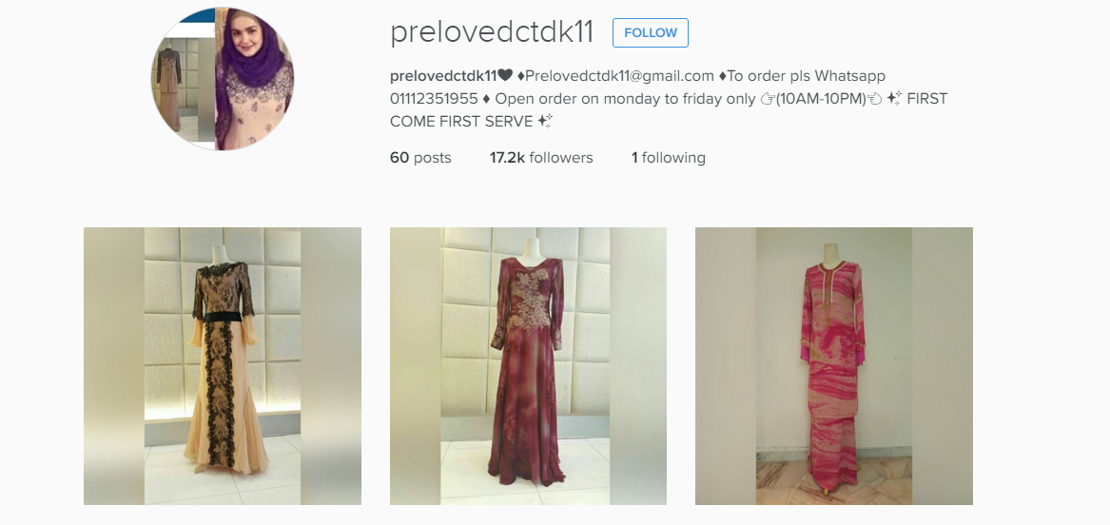Image resolution: width=1110 pixels, height=525 pixels.
Task: Click the large prelovedctdk11 username heading
Action: [492, 32]
